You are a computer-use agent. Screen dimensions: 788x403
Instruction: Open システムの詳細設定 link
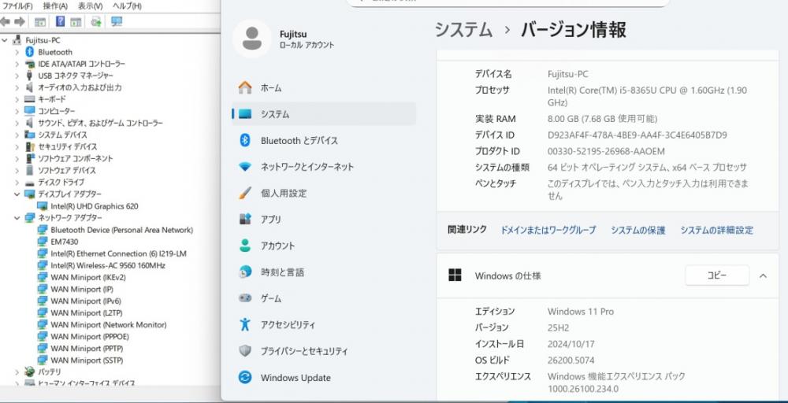click(x=716, y=230)
